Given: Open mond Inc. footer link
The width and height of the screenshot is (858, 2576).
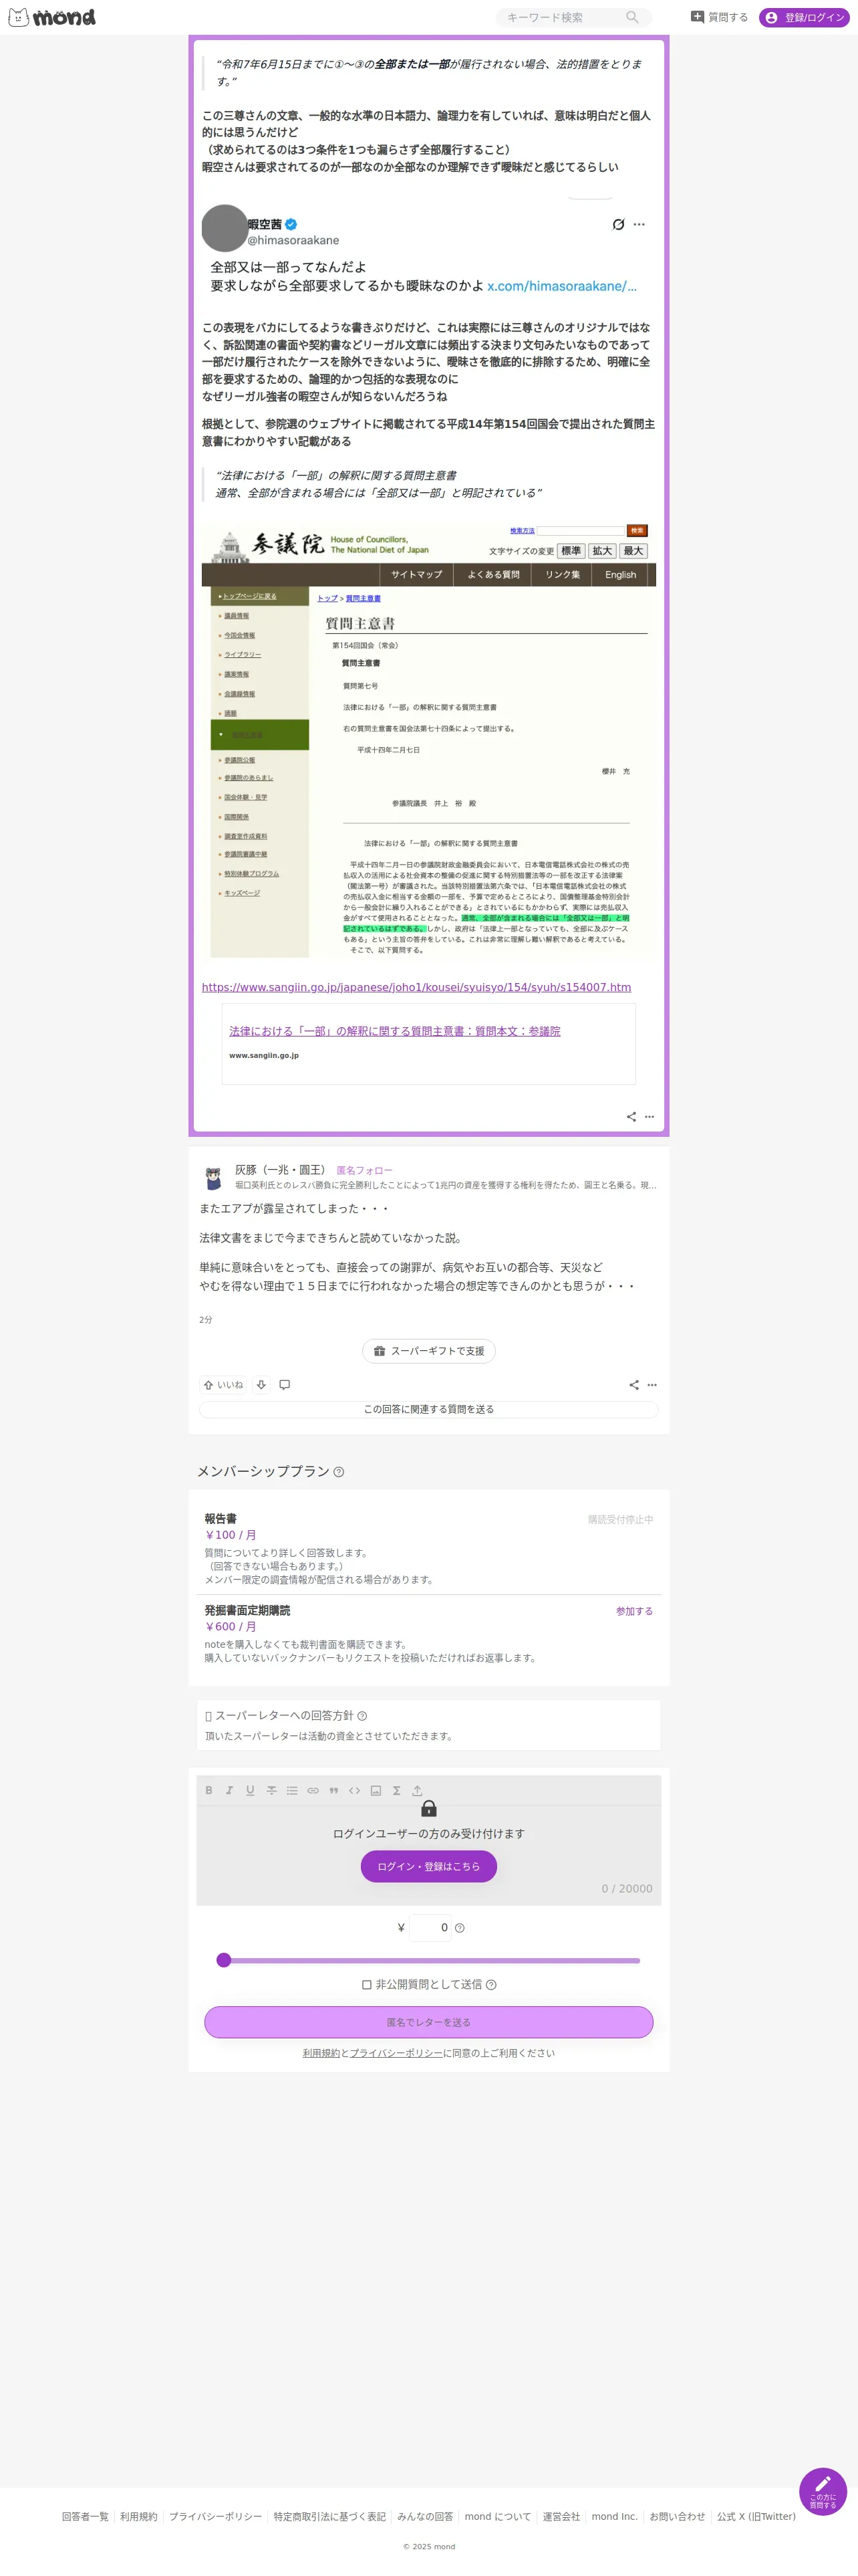Looking at the screenshot, I should [x=614, y=2516].
